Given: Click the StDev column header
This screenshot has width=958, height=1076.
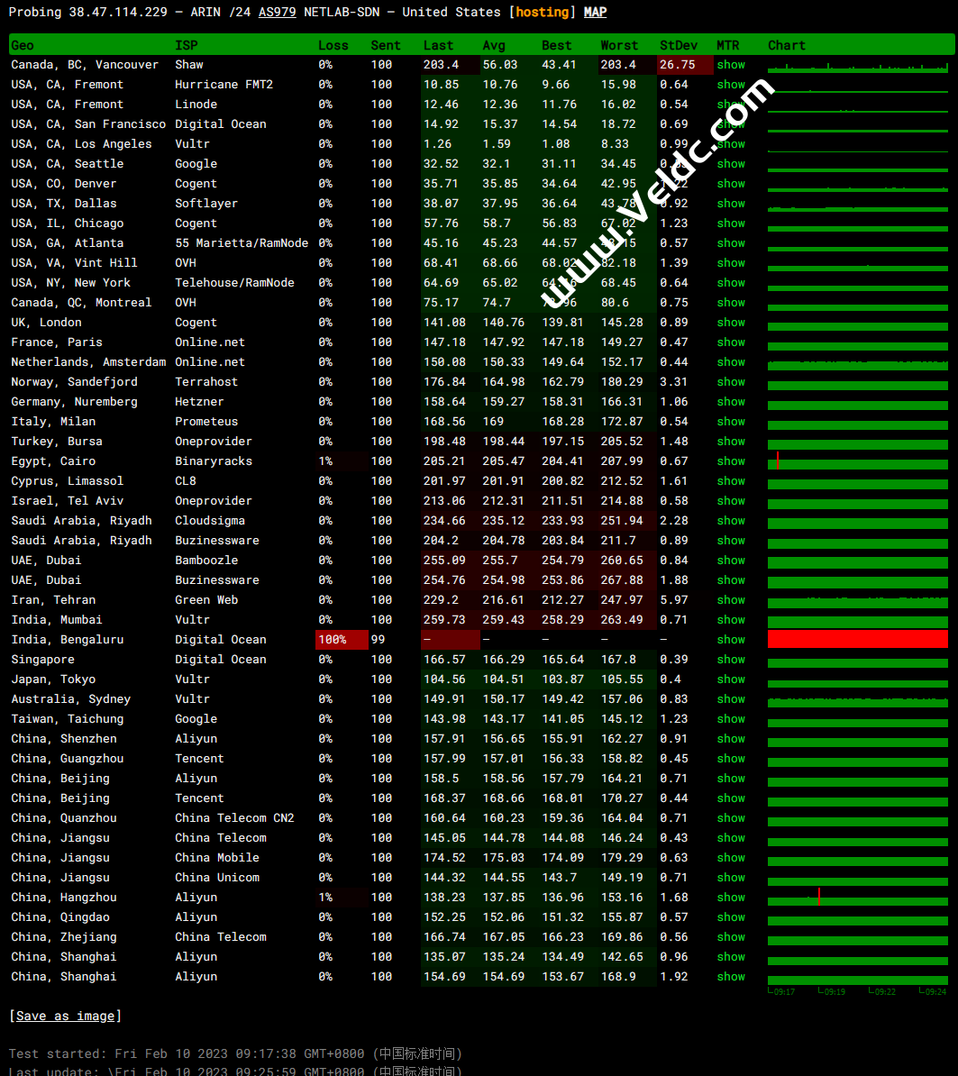Looking at the screenshot, I should pos(678,45).
